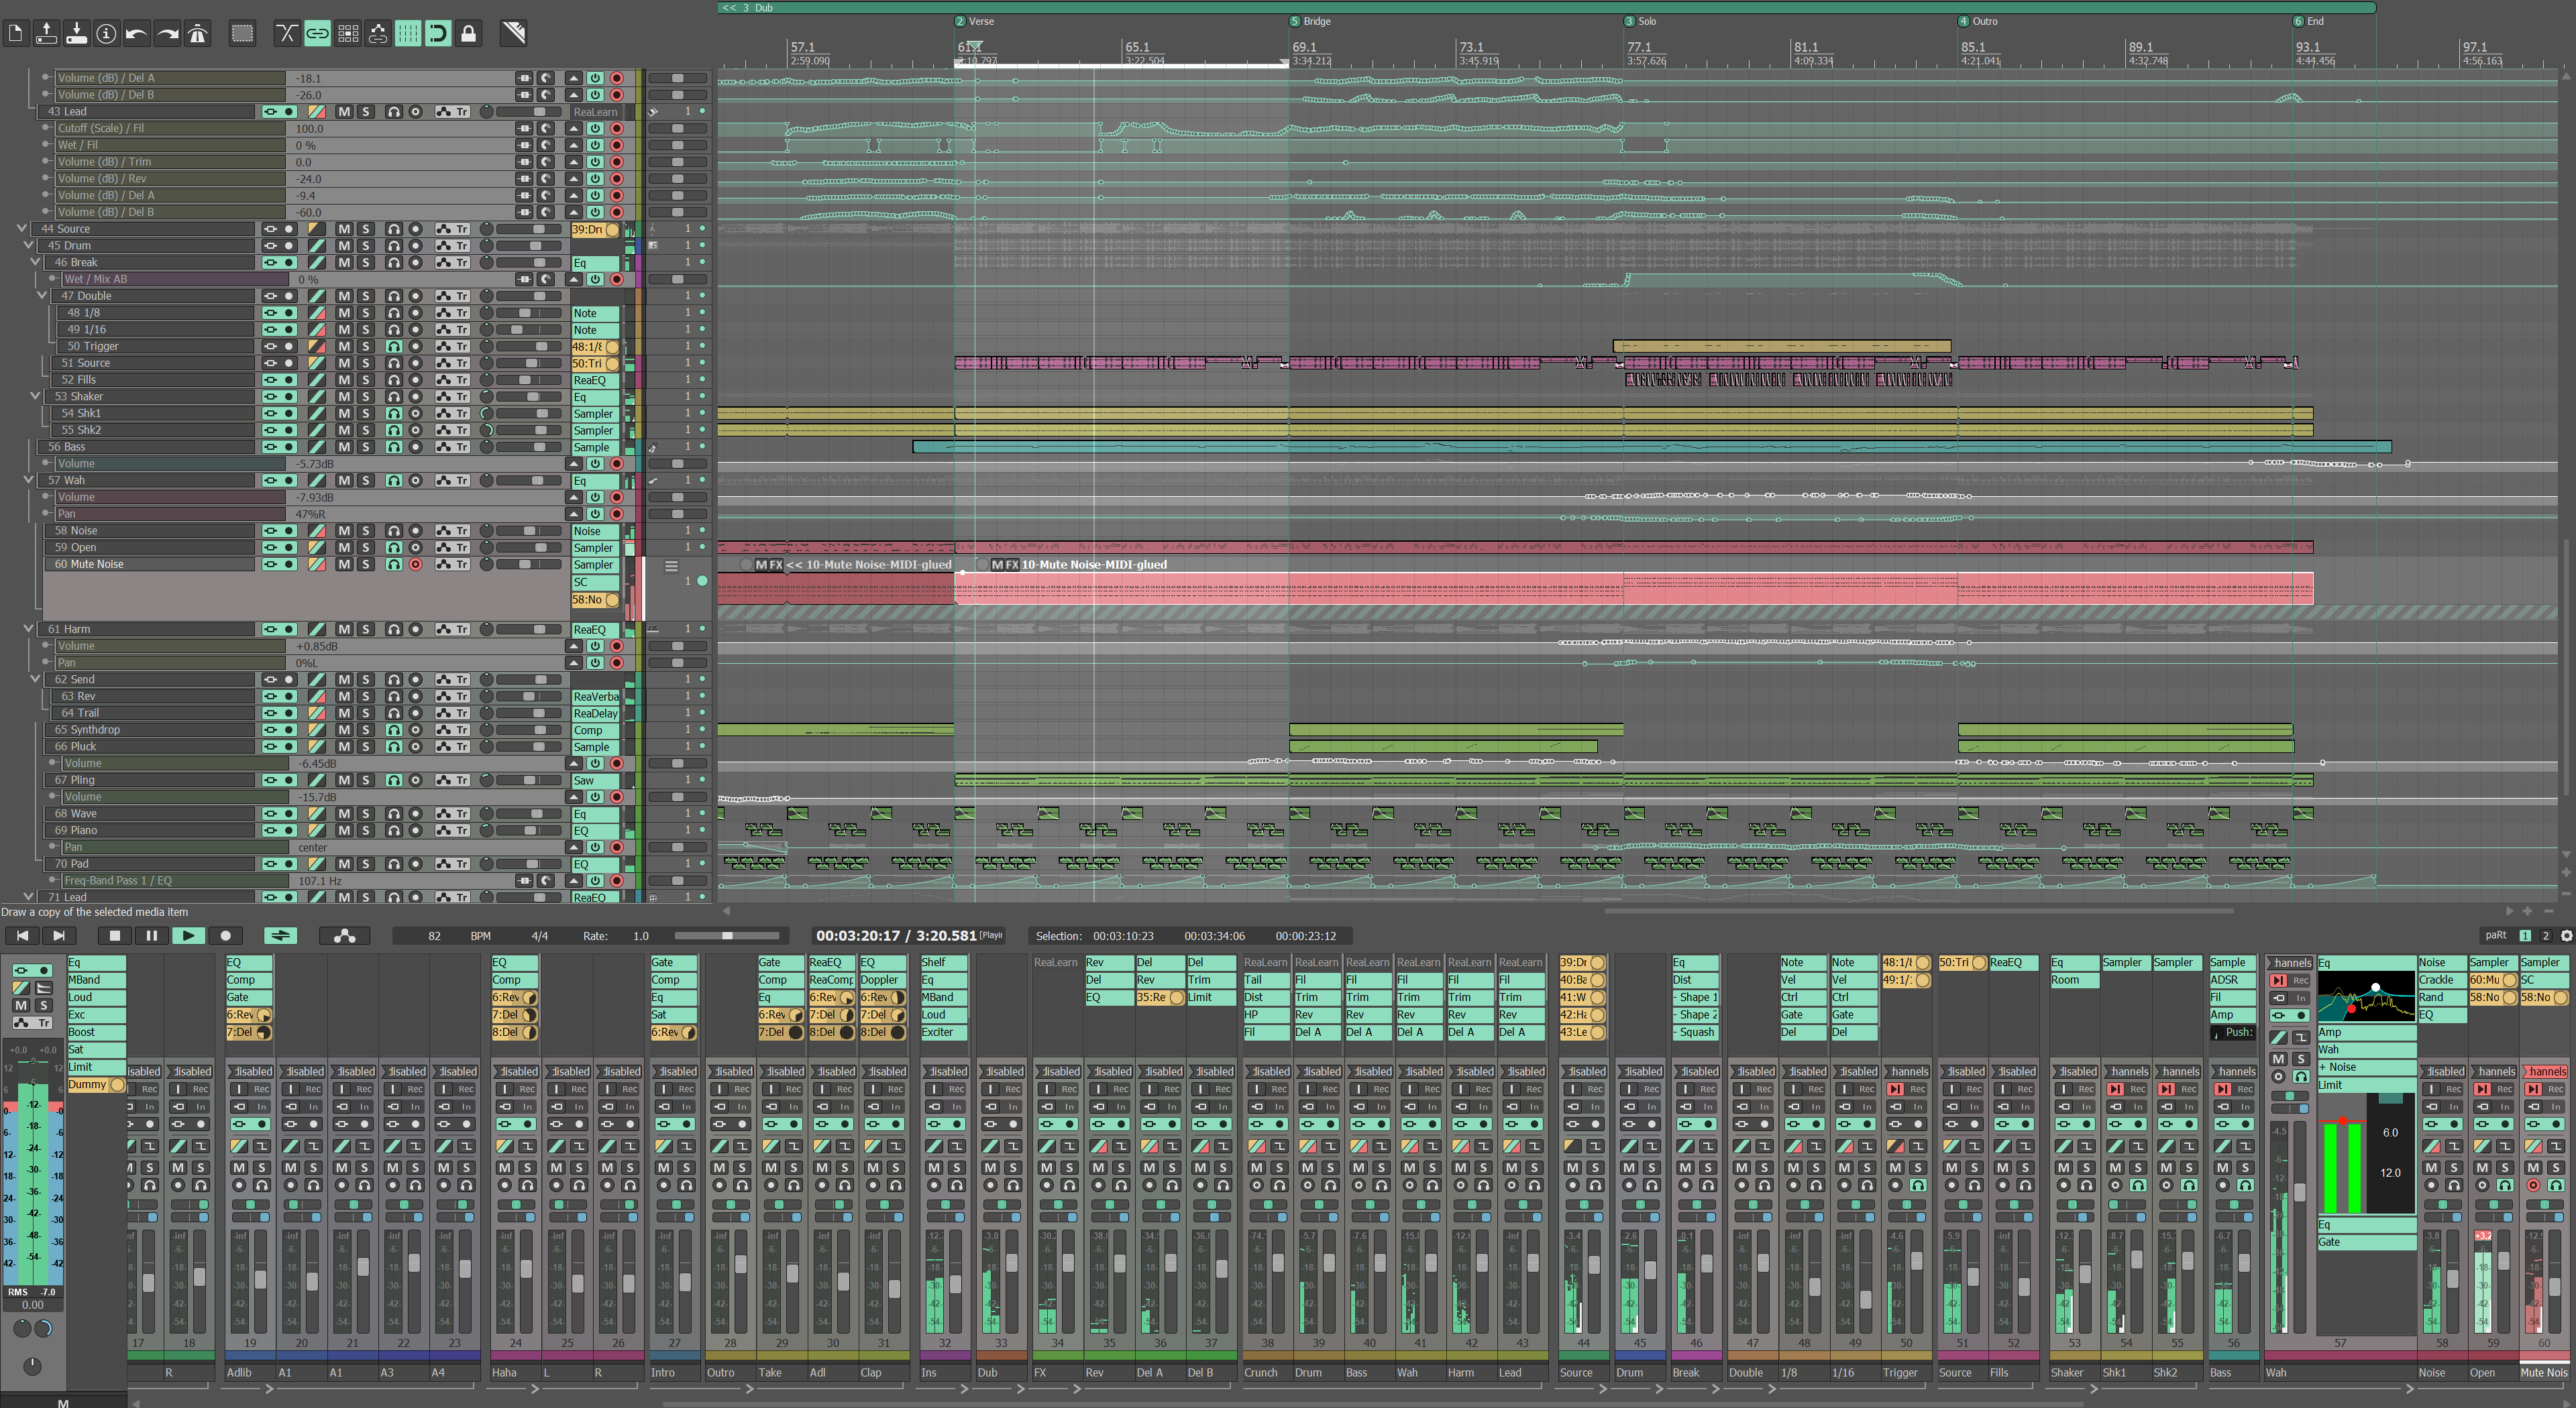Select the Dub region bar at top
Screen dimensions: 2576x1408
click(x=1546, y=7)
